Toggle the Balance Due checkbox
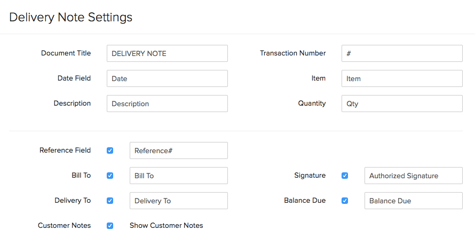 tap(345, 201)
